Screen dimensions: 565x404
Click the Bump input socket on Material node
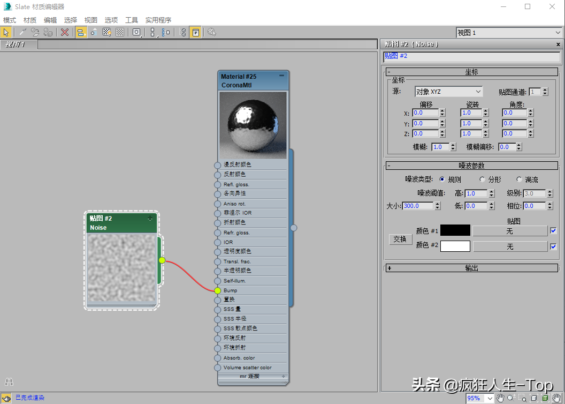217,290
